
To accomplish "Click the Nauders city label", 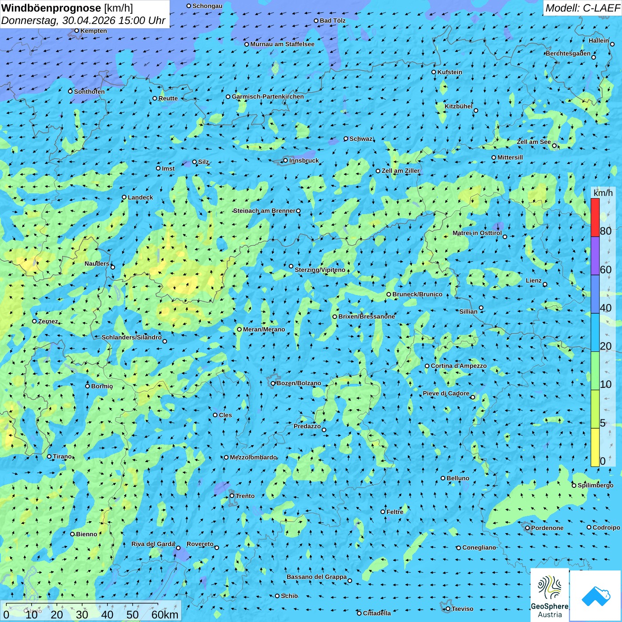I will click(x=97, y=263).
